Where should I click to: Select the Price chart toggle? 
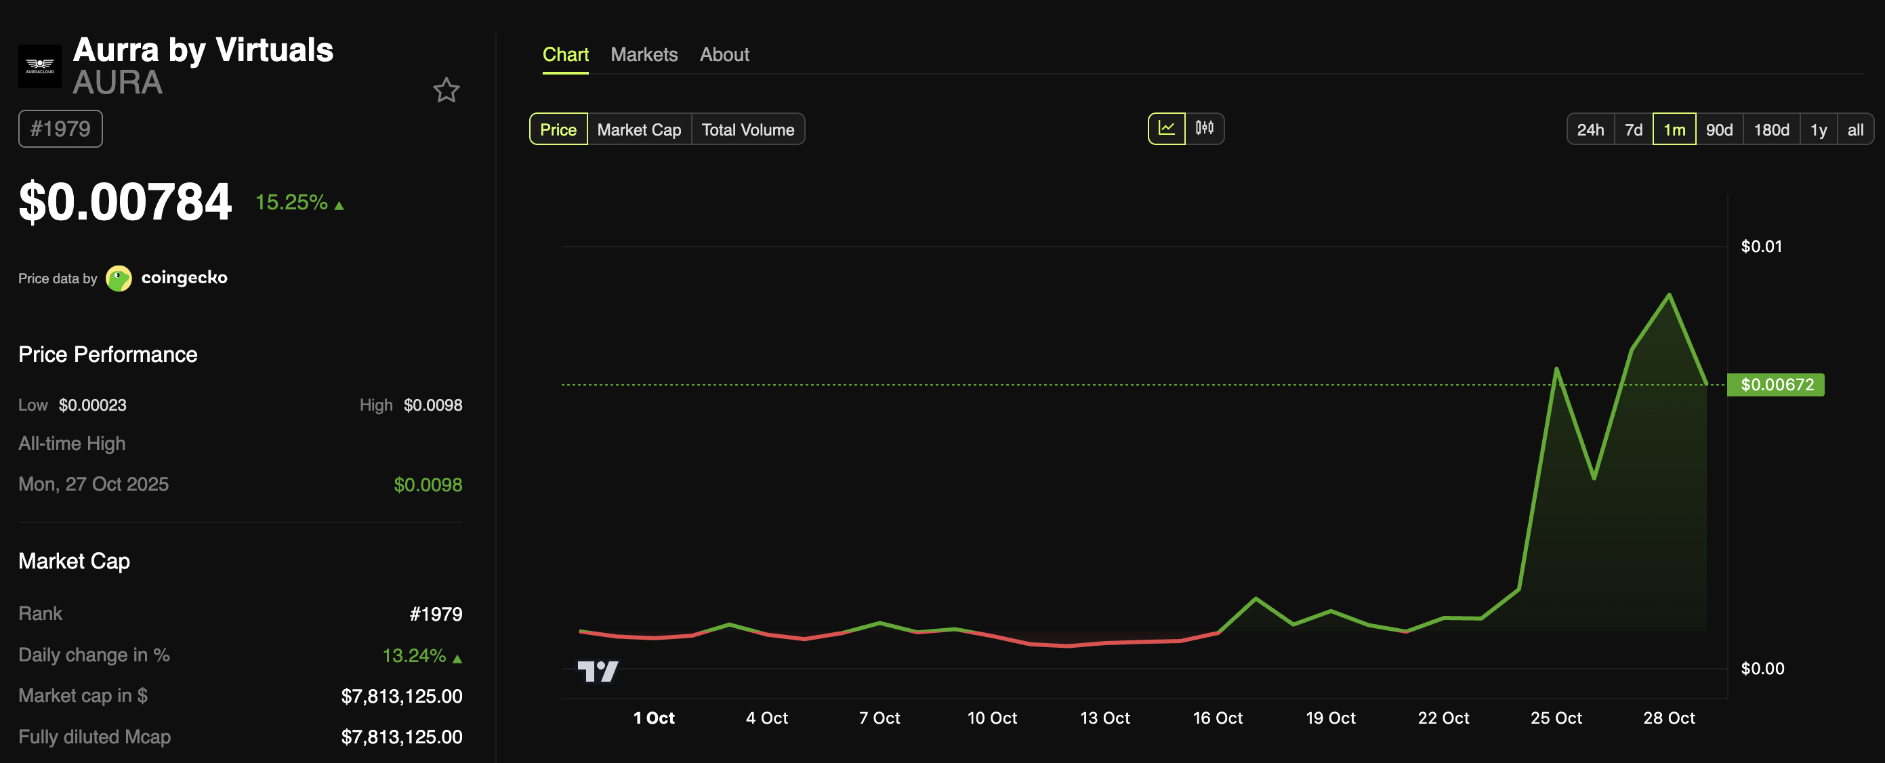558,129
